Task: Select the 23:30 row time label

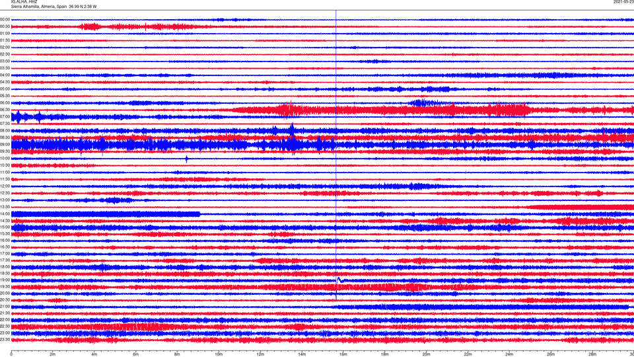Action: click(x=5, y=340)
